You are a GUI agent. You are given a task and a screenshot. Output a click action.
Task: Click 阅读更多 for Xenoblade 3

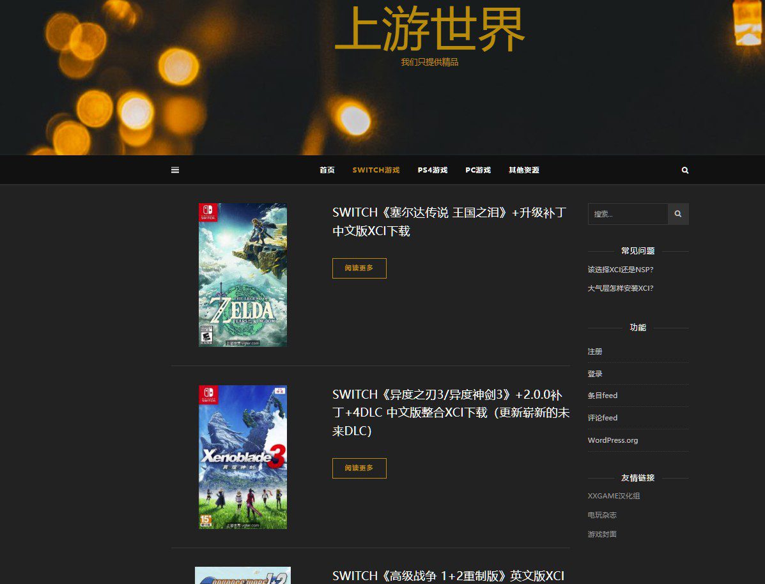(359, 468)
